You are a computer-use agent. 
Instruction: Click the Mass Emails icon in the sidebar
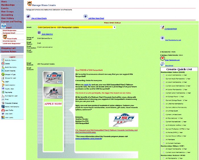[5, 37]
